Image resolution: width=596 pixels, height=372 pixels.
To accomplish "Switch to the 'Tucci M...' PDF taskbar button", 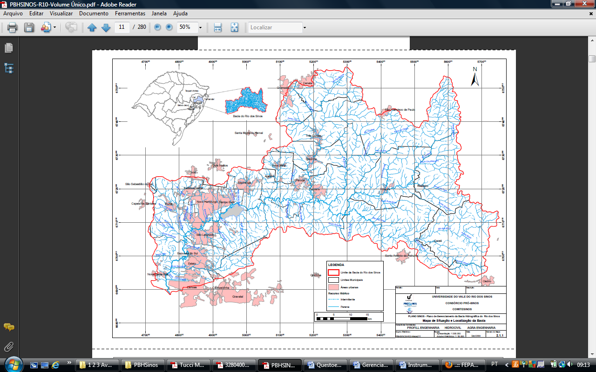I will [188, 365].
